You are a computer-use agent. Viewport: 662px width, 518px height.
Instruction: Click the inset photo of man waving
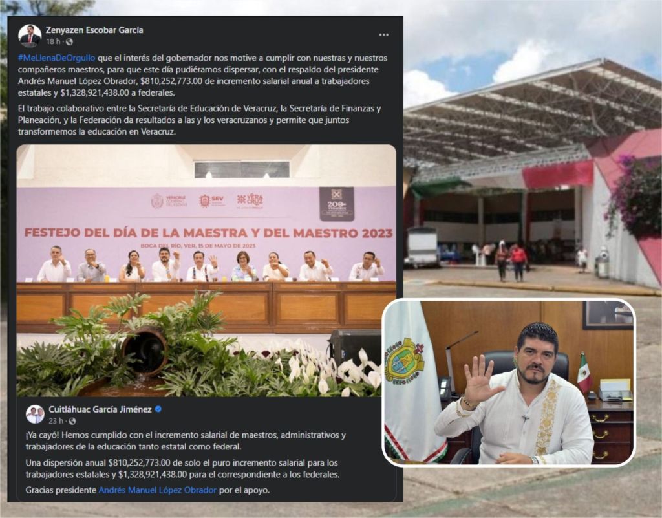coord(509,382)
